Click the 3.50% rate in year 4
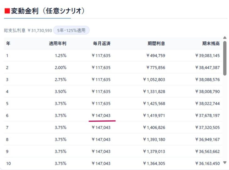Viewport: 229px width, 170px height. (x=61, y=91)
